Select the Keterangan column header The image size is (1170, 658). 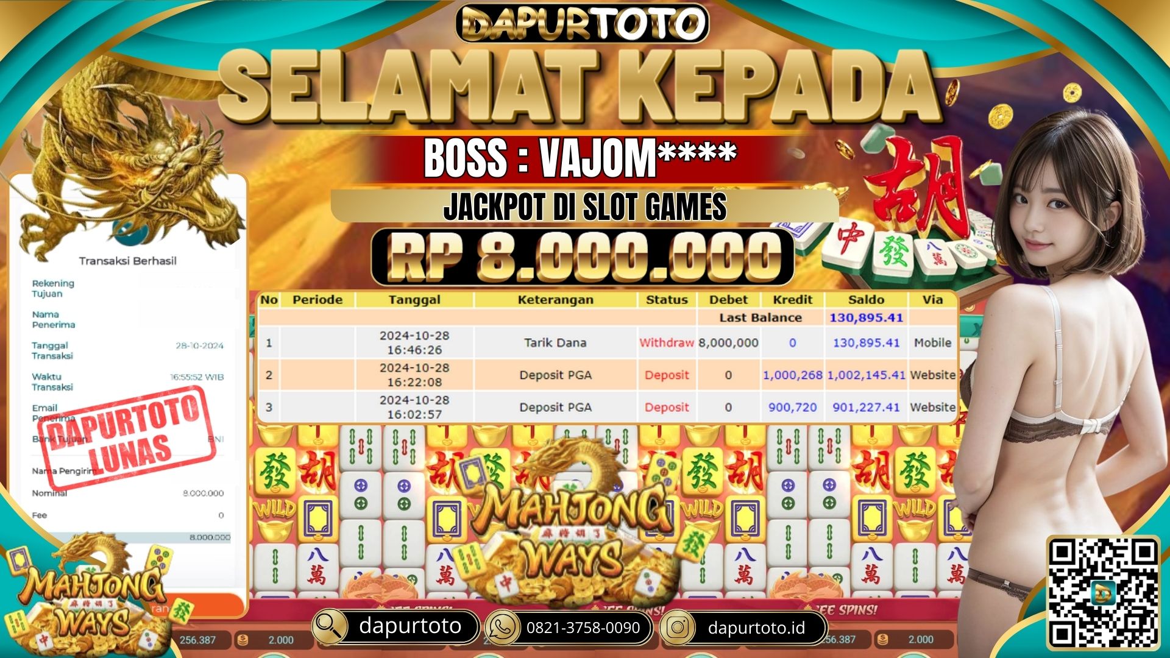pyautogui.click(x=555, y=300)
